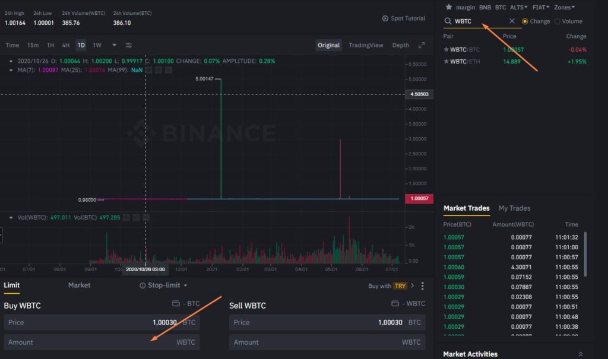Set chart interval to Time

point(12,45)
